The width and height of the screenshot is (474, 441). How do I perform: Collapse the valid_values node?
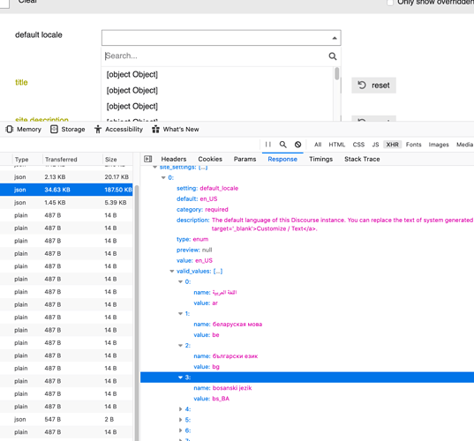172,272
